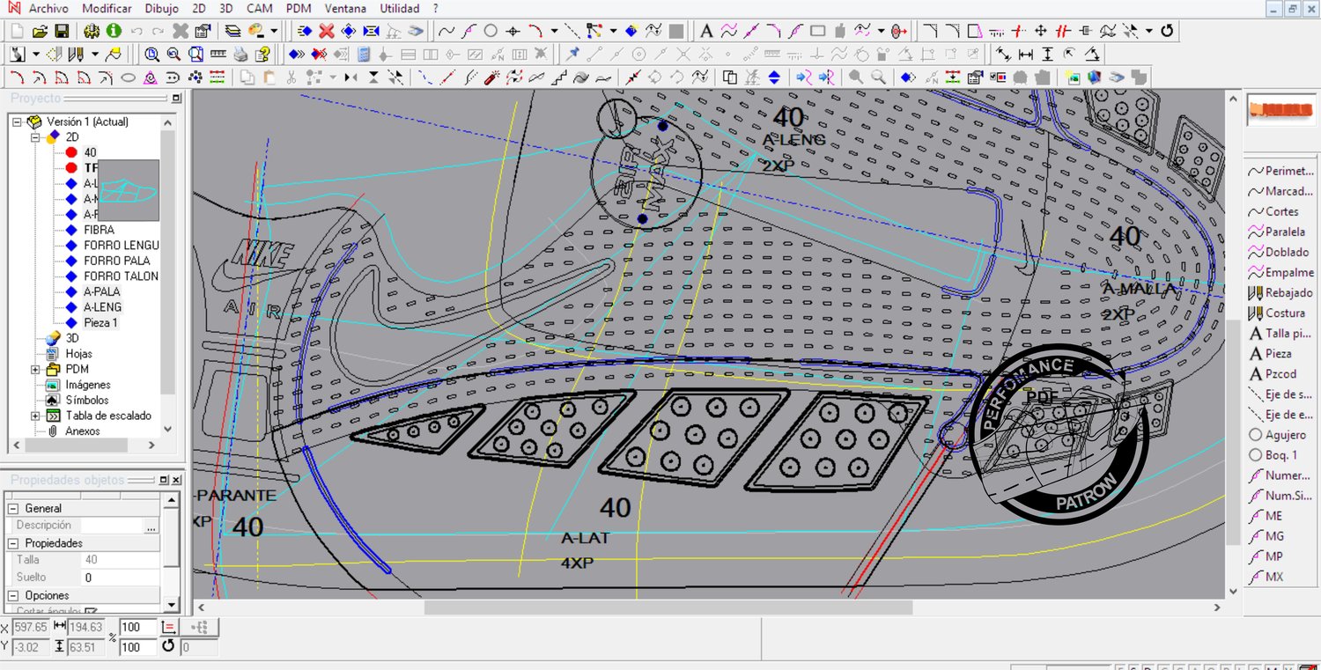
Task: Click the purple triangle spiral icon
Action: click(x=150, y=77)
